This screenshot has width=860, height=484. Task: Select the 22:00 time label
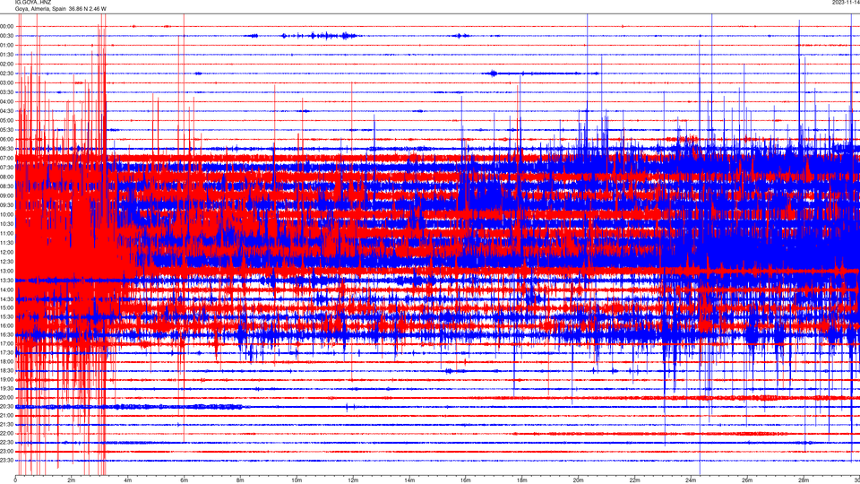(x=6, y=433)
